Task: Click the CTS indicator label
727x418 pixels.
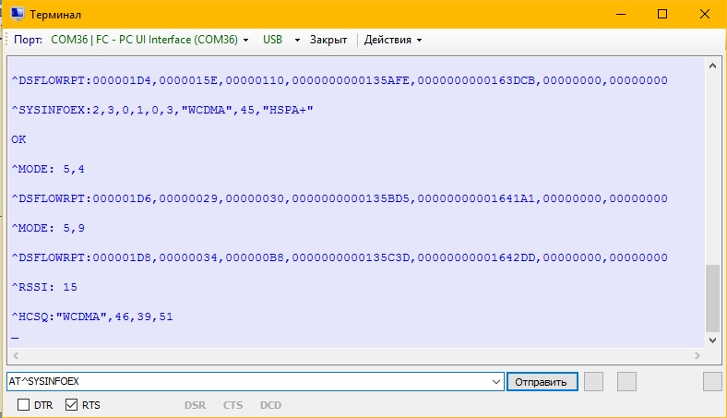Action: point(232,405)
